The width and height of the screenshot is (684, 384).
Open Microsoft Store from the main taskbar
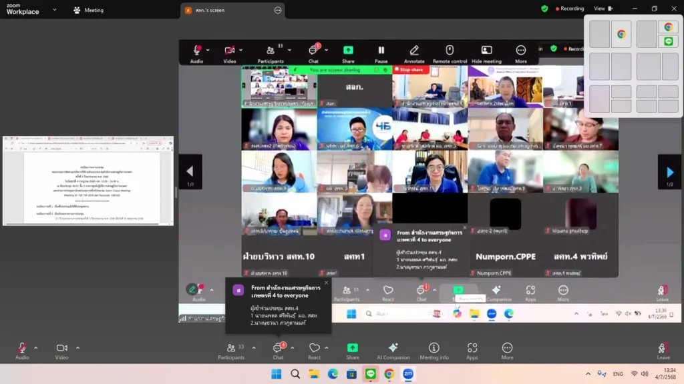[x=351, y=374]
